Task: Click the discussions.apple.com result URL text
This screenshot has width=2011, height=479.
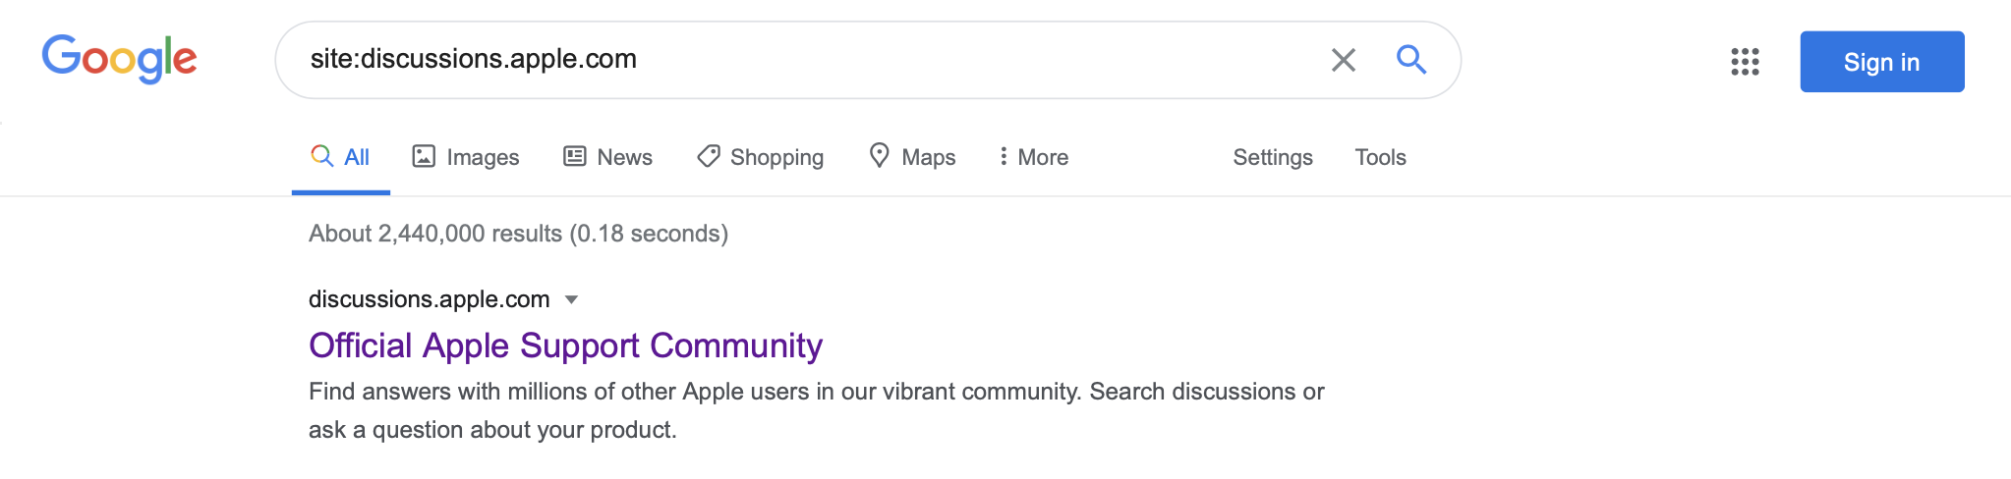Action: (x=429, y=299)
